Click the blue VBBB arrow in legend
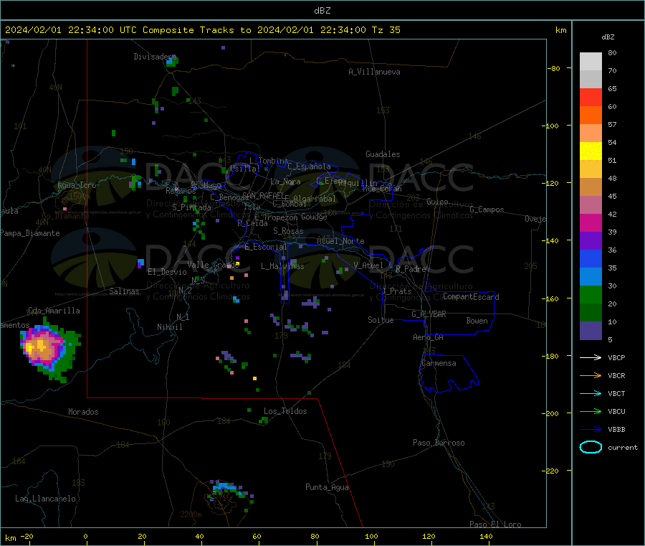This screenshot has height=546, width=645. pos(591,429)
